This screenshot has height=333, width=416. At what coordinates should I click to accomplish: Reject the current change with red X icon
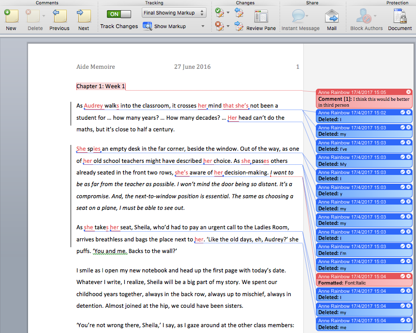(x=219, y=26)
